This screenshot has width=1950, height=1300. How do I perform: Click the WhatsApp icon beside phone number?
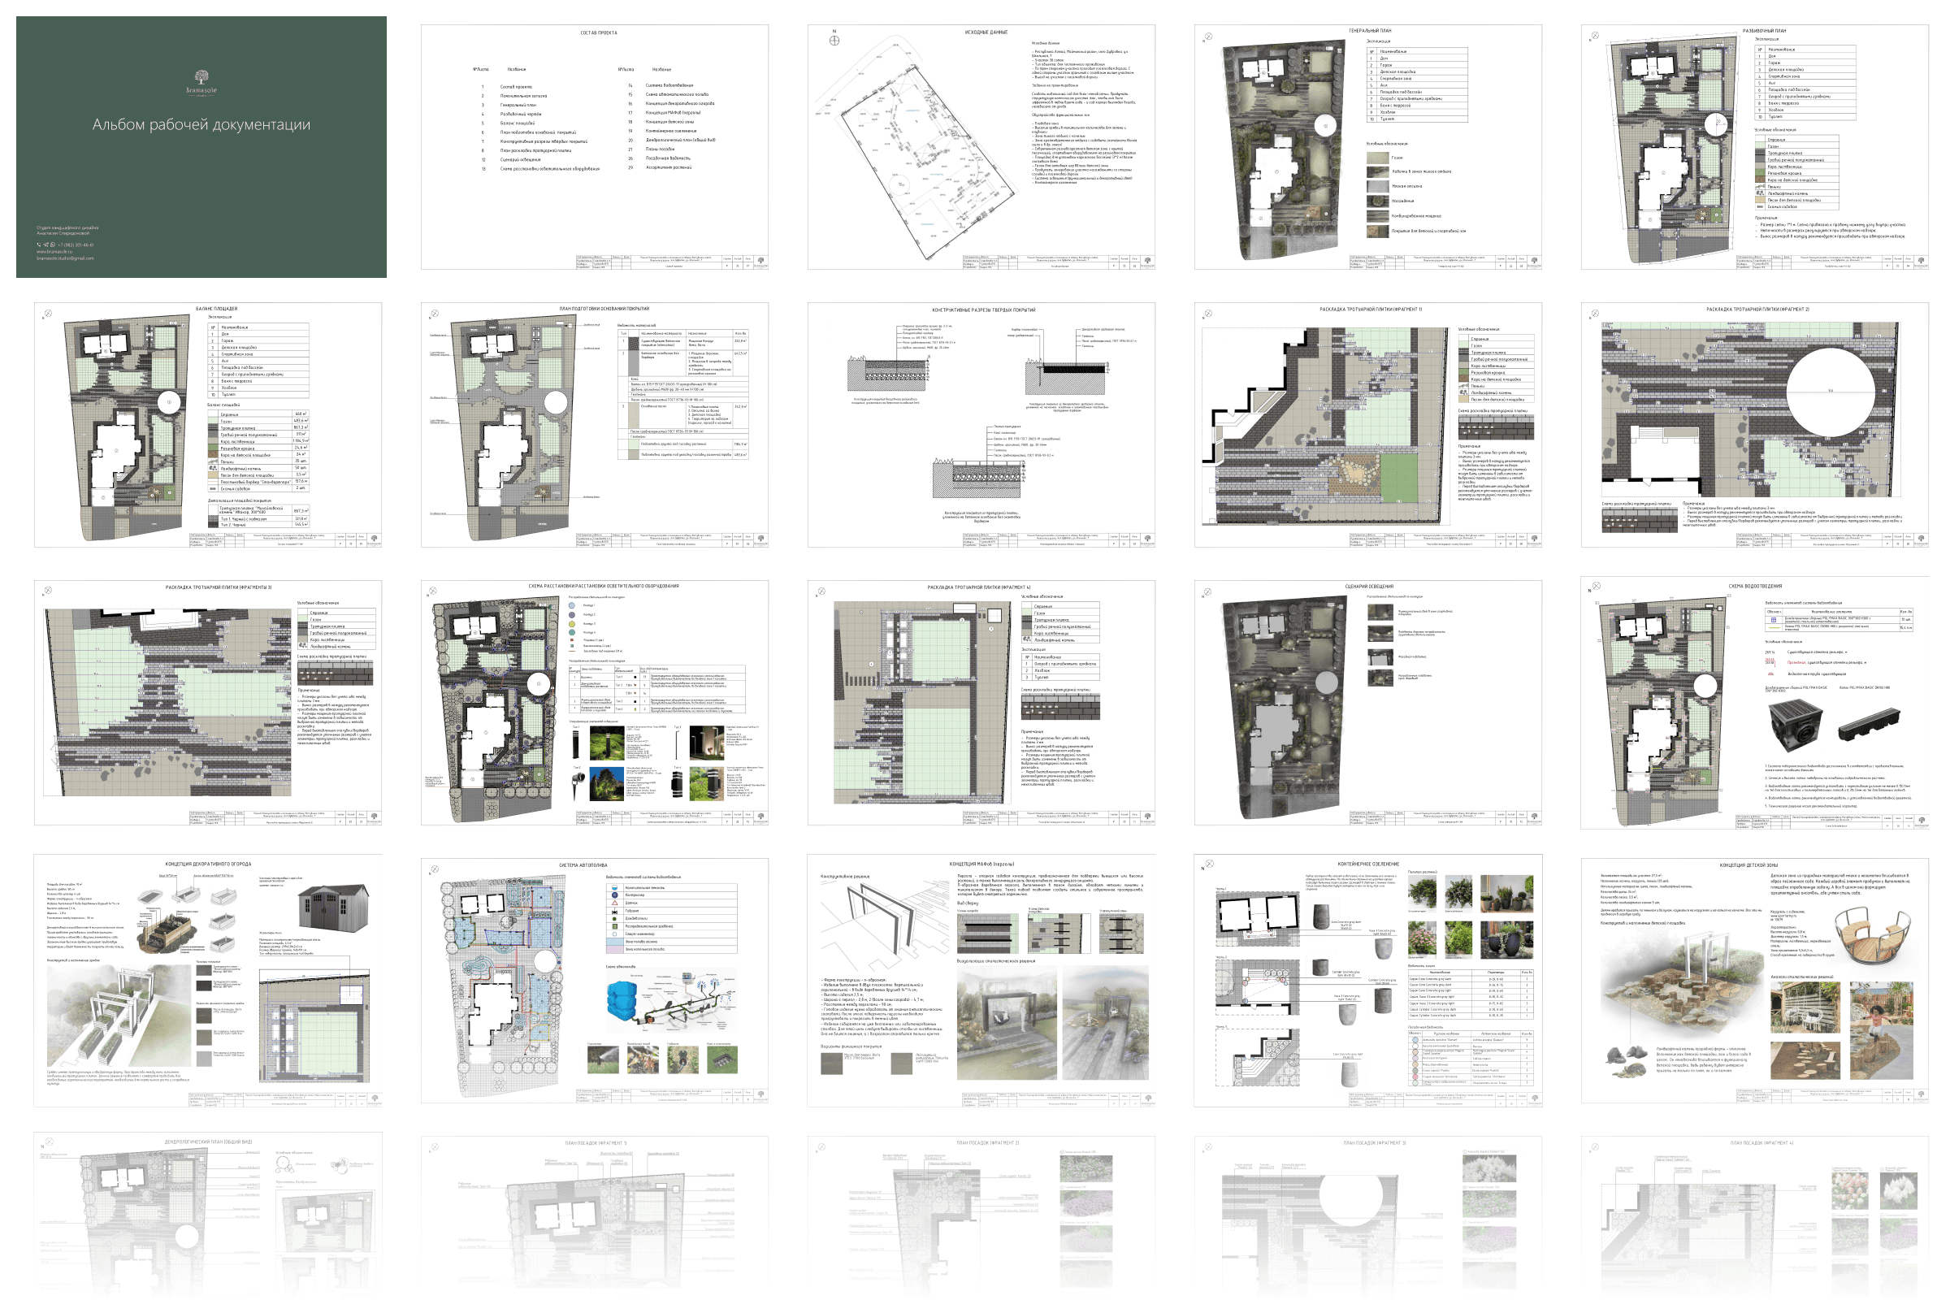(x=53, y=245)
